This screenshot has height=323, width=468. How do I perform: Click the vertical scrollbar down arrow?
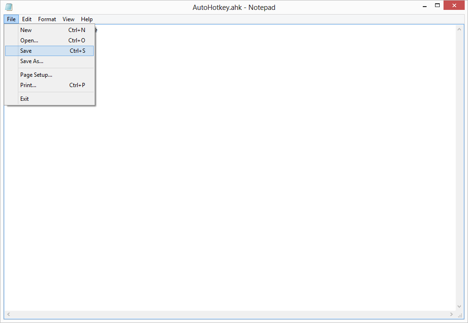click(x=460, y=307)
